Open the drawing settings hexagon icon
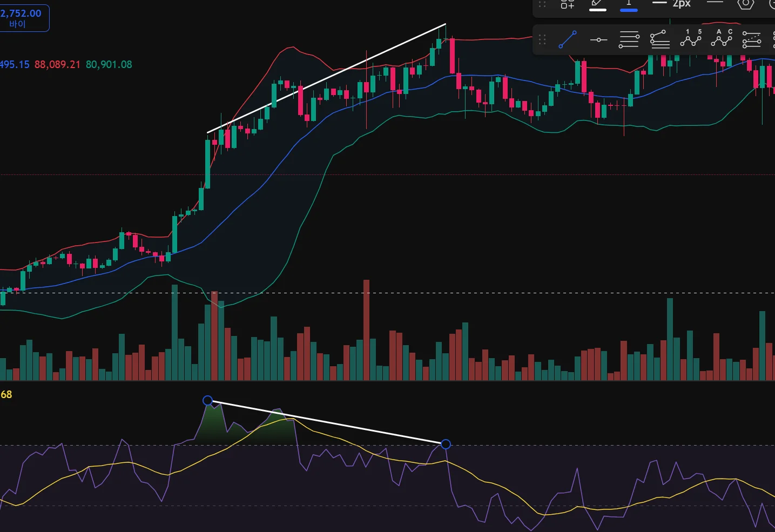This screenshot has width=775, height=532. pos(746,4)
